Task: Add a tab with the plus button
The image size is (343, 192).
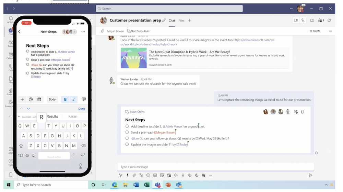Action: (189, 20)
